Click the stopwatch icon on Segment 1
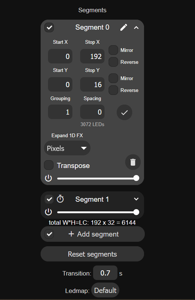This screenshot has height=300, width=195. [x=60, y=199]
